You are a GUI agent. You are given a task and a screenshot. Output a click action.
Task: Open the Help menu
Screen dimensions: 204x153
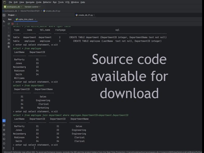(83, 2)
